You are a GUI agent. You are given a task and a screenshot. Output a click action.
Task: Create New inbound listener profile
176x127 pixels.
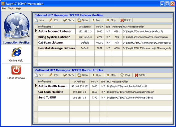click(40, 20)
